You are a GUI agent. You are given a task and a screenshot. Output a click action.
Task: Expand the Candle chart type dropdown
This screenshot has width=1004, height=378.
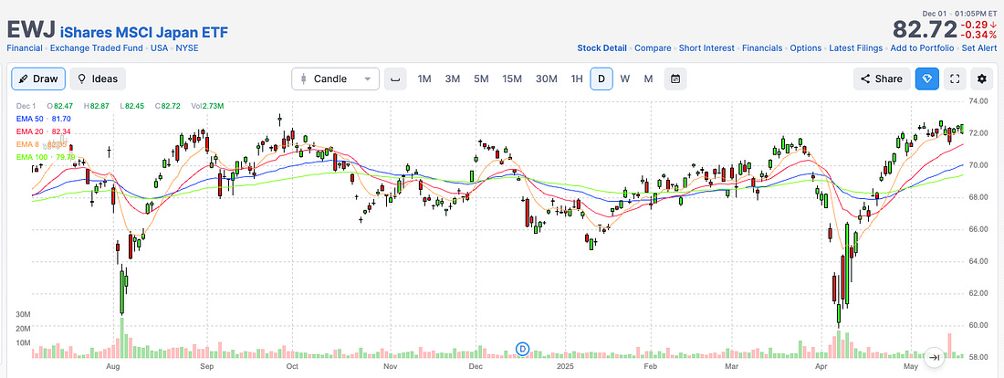(x=336, y=79)
